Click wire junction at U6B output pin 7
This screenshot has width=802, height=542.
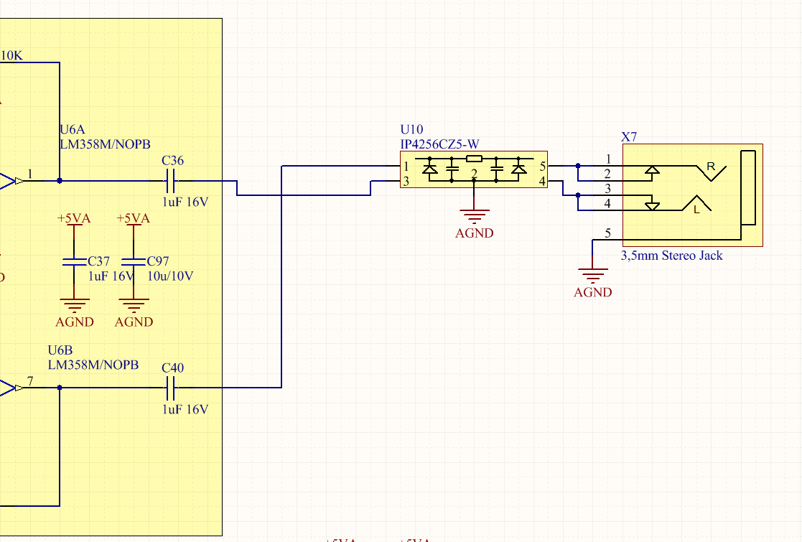[x=60, y=388]
